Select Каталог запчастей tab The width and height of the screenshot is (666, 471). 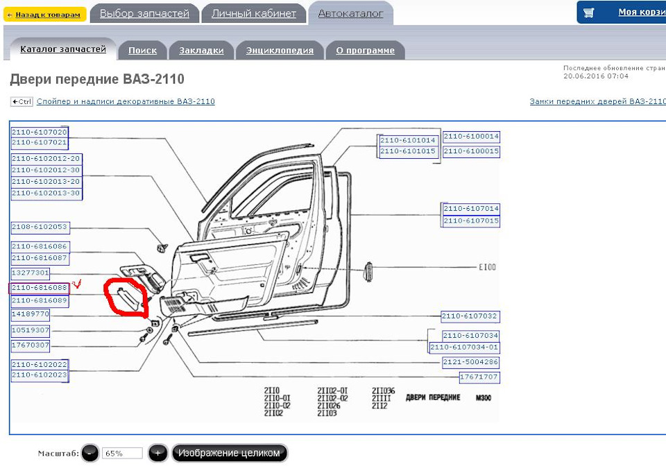(63, 49)
